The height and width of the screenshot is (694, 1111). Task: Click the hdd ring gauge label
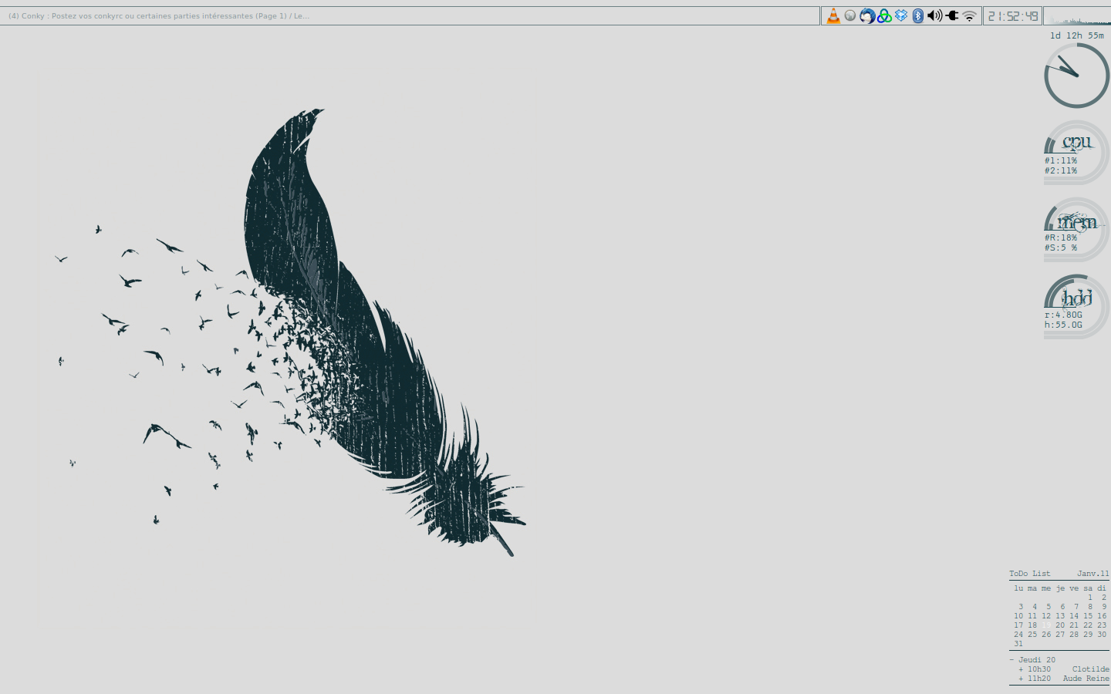[1077, 298]
